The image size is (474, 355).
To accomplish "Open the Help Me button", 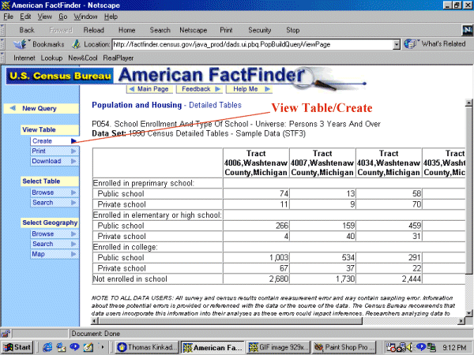I will click(x=238, y=89).
